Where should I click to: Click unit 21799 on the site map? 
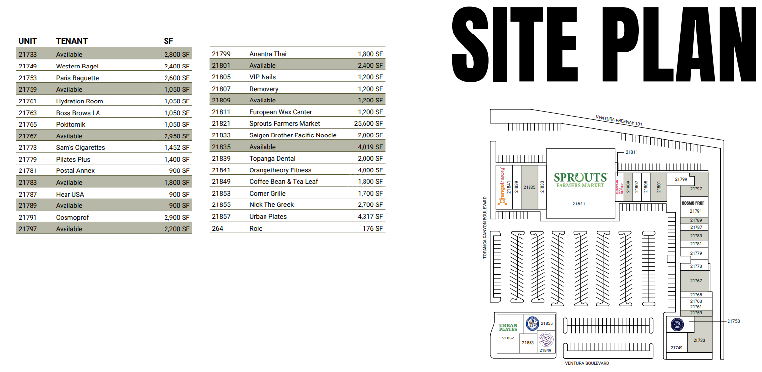click(x=681, y=179)
